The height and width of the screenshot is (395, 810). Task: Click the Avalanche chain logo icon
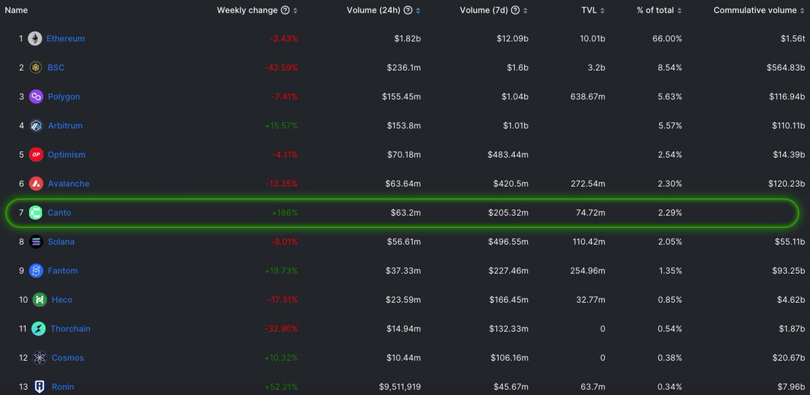(36, 183)
